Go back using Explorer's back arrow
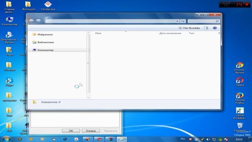The height and width of the screenshot is (142, 252). (x=31, y=21)
